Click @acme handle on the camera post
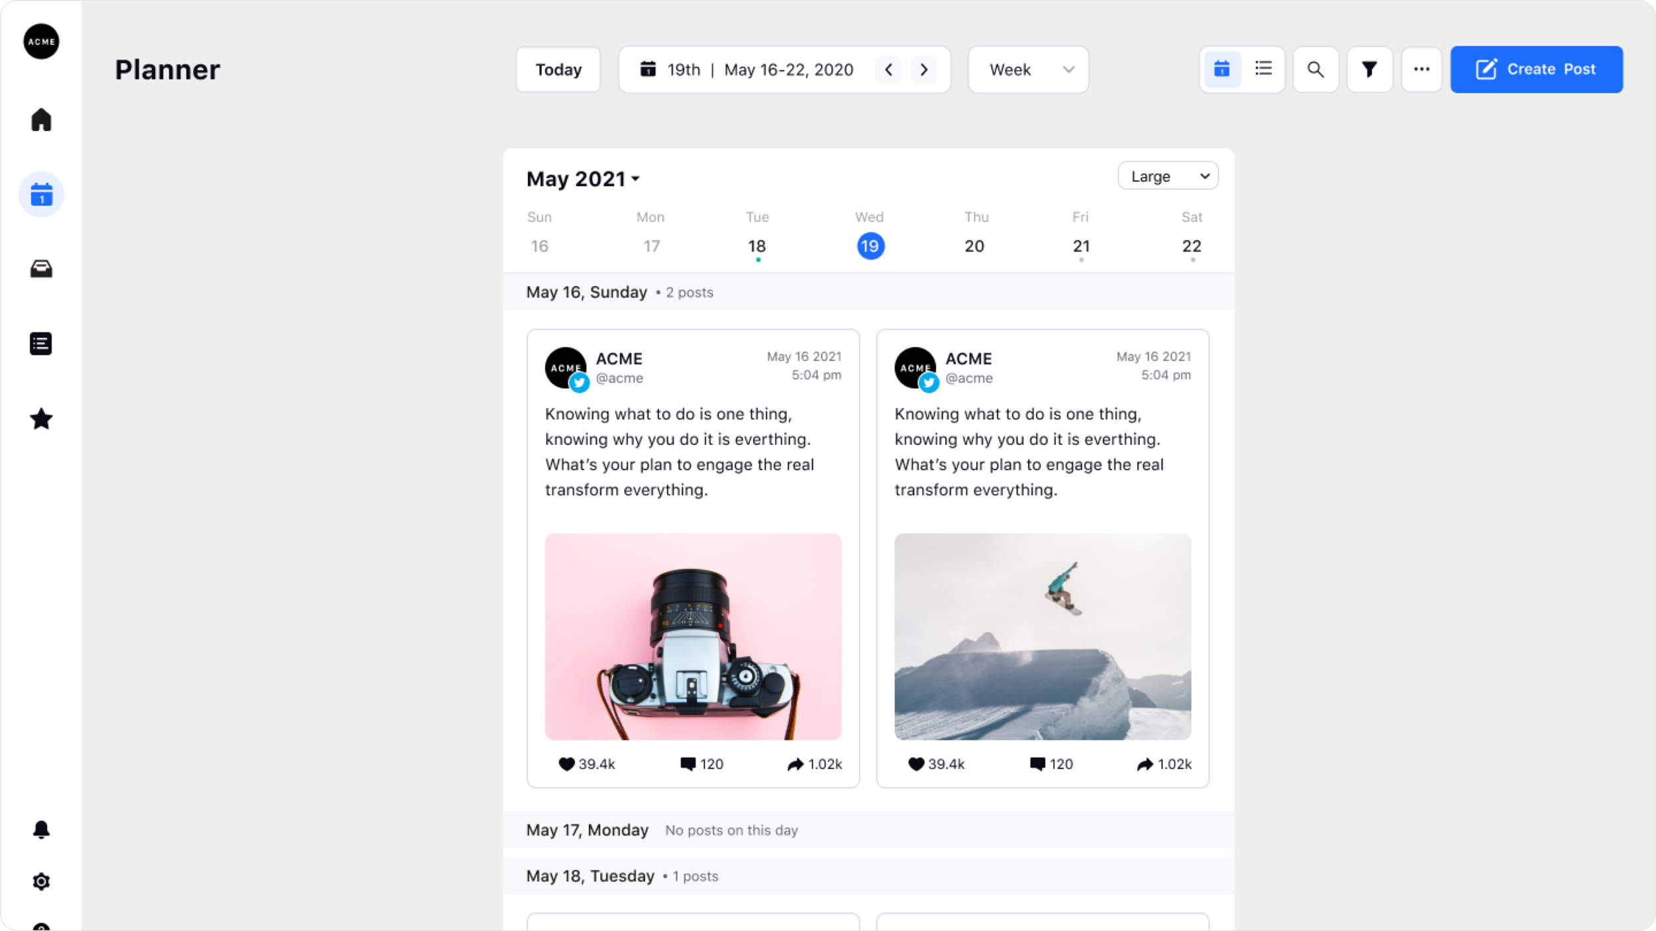 point(619,378)
